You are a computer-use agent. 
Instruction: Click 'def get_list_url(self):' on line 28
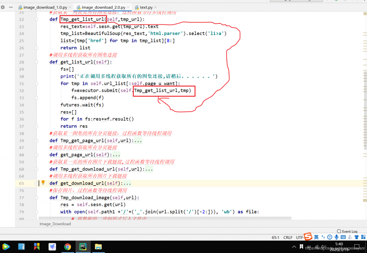click(x=81, y=62)
